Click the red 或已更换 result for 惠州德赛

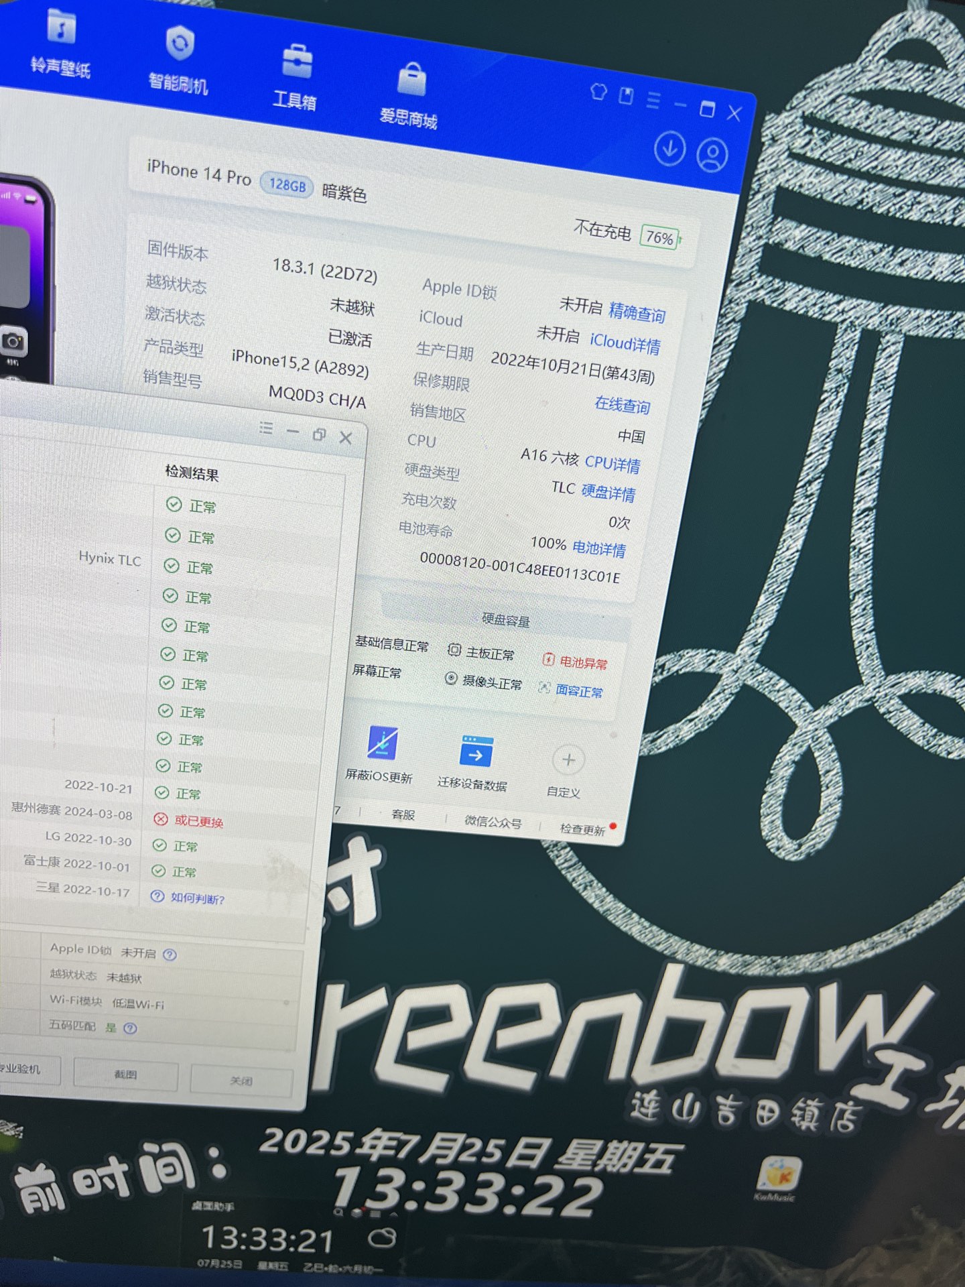click(x=189, y=820)
